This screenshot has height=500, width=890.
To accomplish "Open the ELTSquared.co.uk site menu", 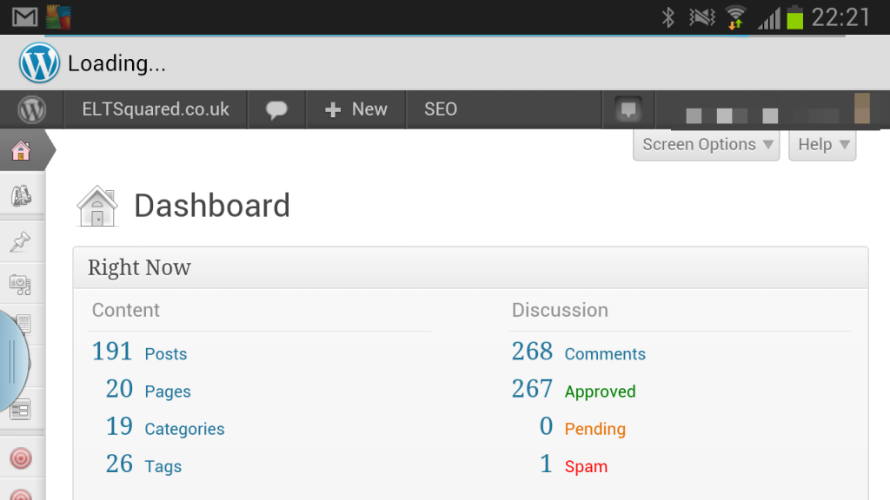I will tap(156, 109).
